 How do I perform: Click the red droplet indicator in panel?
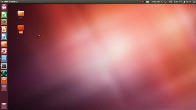tap(143, 2)
